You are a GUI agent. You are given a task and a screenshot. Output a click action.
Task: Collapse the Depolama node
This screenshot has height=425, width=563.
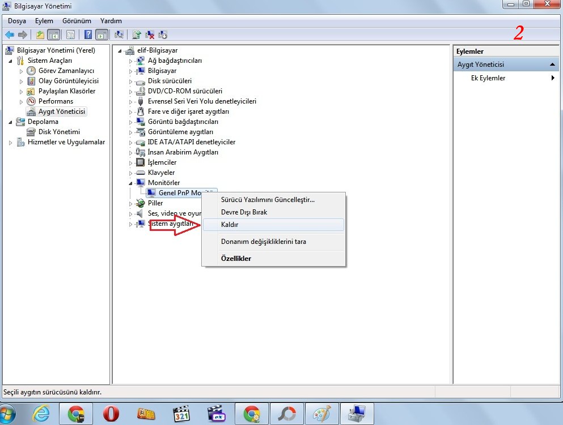pos(10,122)
